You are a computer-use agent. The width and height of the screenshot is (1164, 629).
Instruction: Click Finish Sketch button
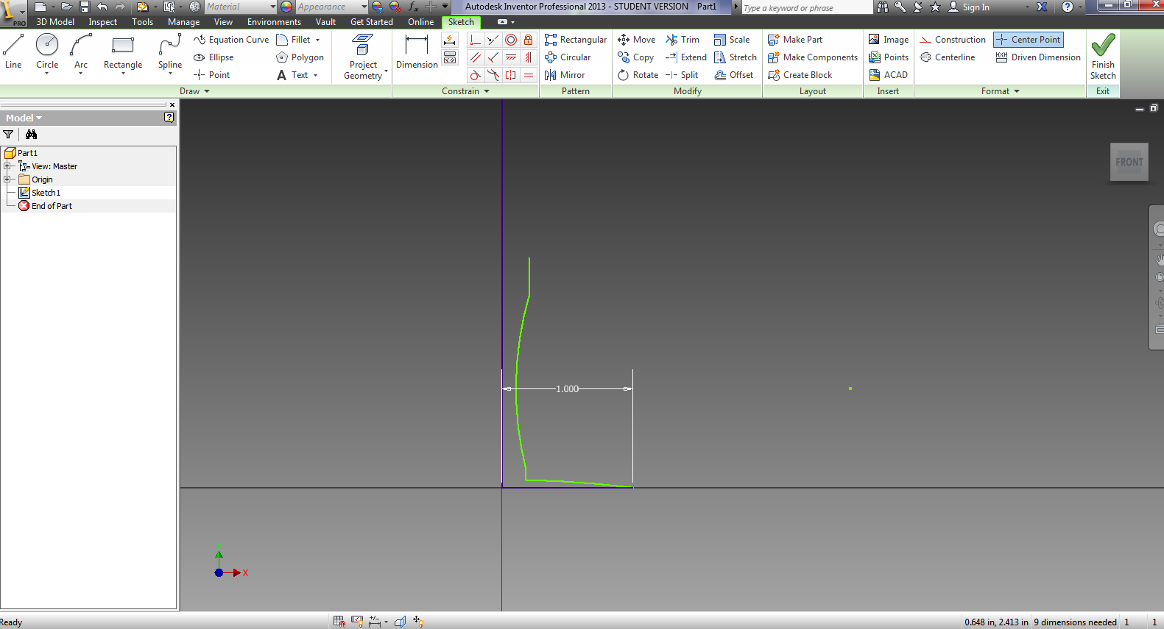(1103, 57)
